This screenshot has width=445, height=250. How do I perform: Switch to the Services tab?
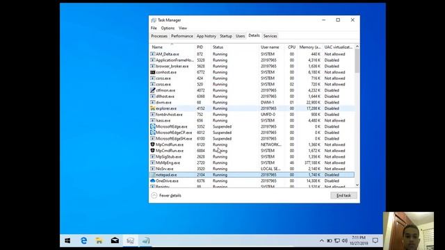point(270,36)
